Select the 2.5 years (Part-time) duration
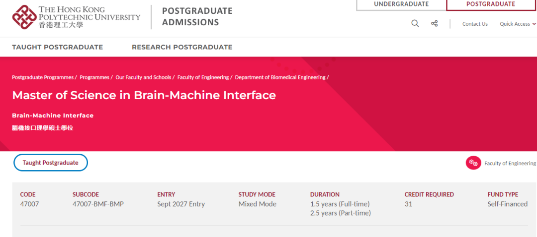537x237 pixels. [x=341, y=213]
